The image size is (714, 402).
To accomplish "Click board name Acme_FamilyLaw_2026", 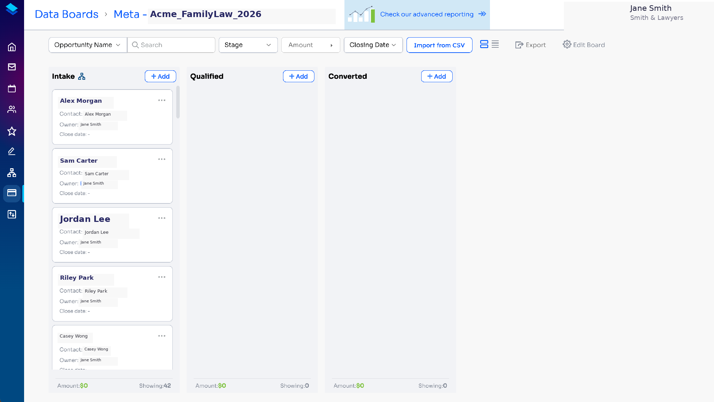I will (x=206, y=14).
